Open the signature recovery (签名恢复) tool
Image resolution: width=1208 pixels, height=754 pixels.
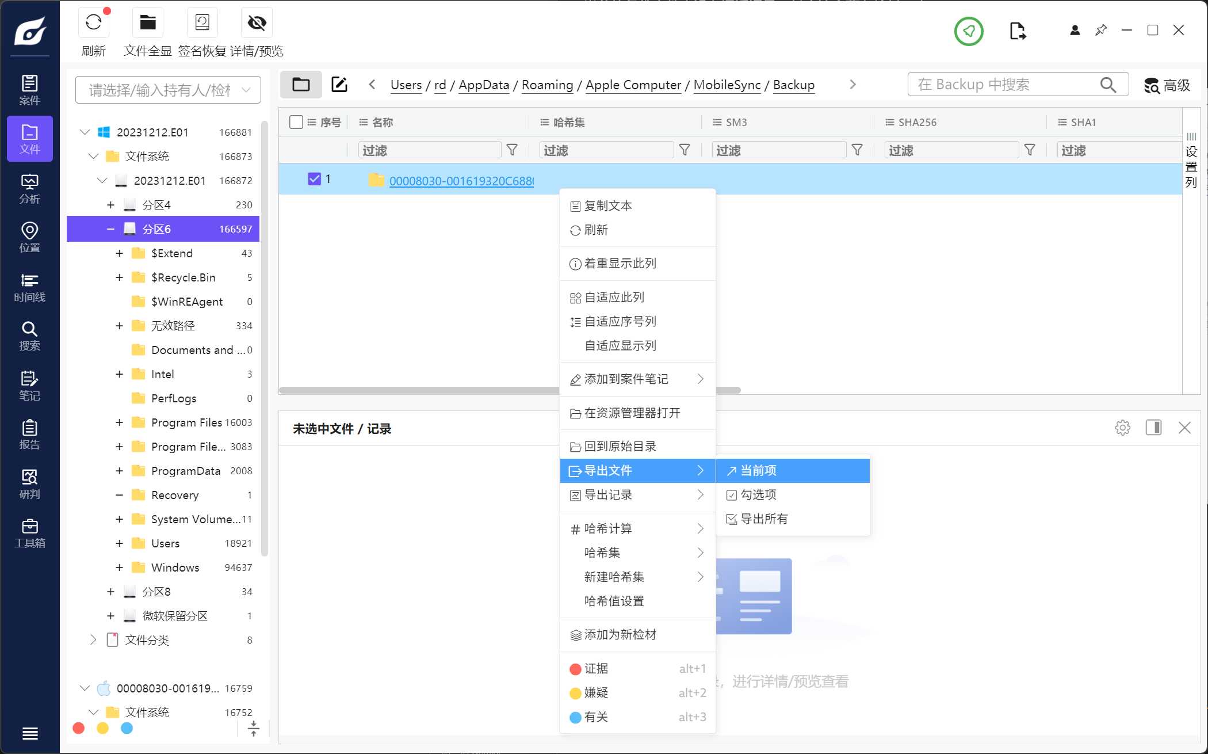point(202,23)
